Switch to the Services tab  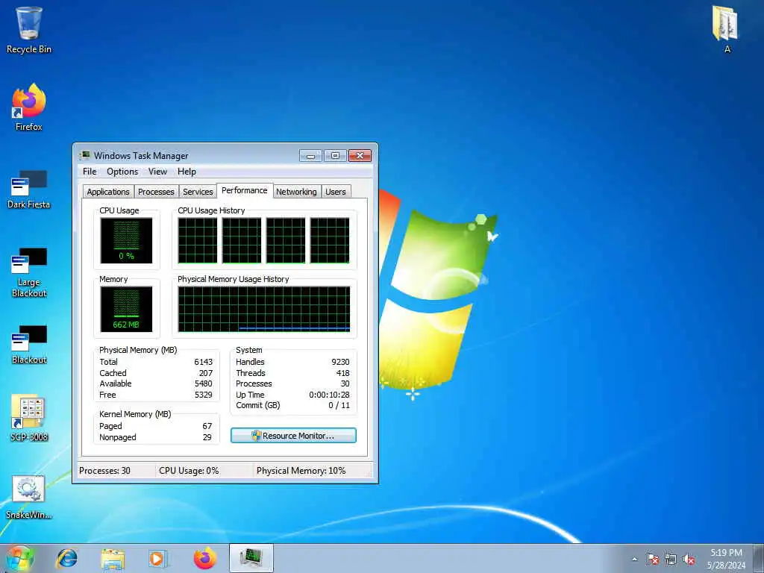click(198, 192)
